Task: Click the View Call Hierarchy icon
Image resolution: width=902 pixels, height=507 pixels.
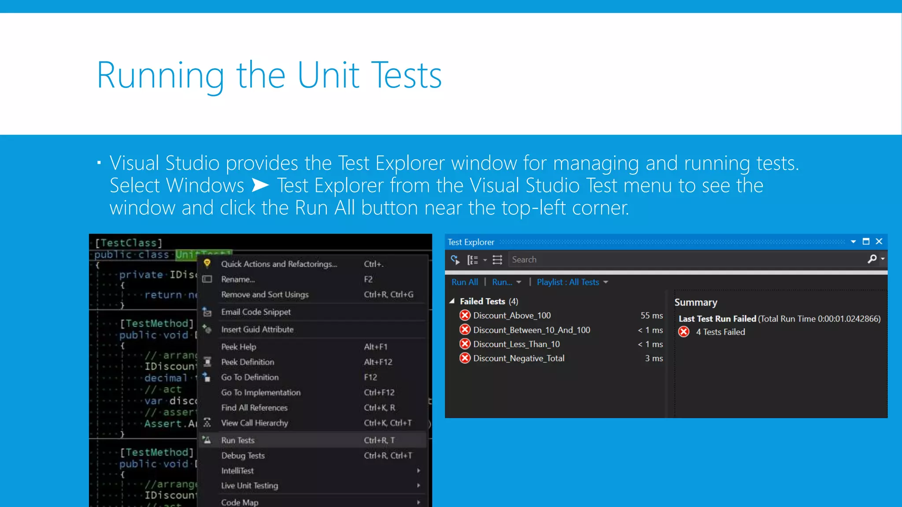Action: pyautogui.click(x=207, y=422)
